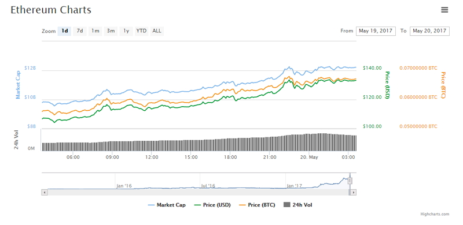Click the $10B market cap label
The image size is (463, 225).
point(30,97)
